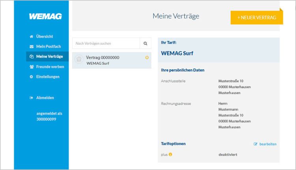Log out via Abmelden
The height and width of the screenshot is (170, 296).
click(45, 98)
